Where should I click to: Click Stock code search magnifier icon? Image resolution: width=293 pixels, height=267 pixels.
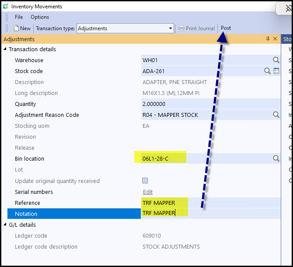click(267, 71)
